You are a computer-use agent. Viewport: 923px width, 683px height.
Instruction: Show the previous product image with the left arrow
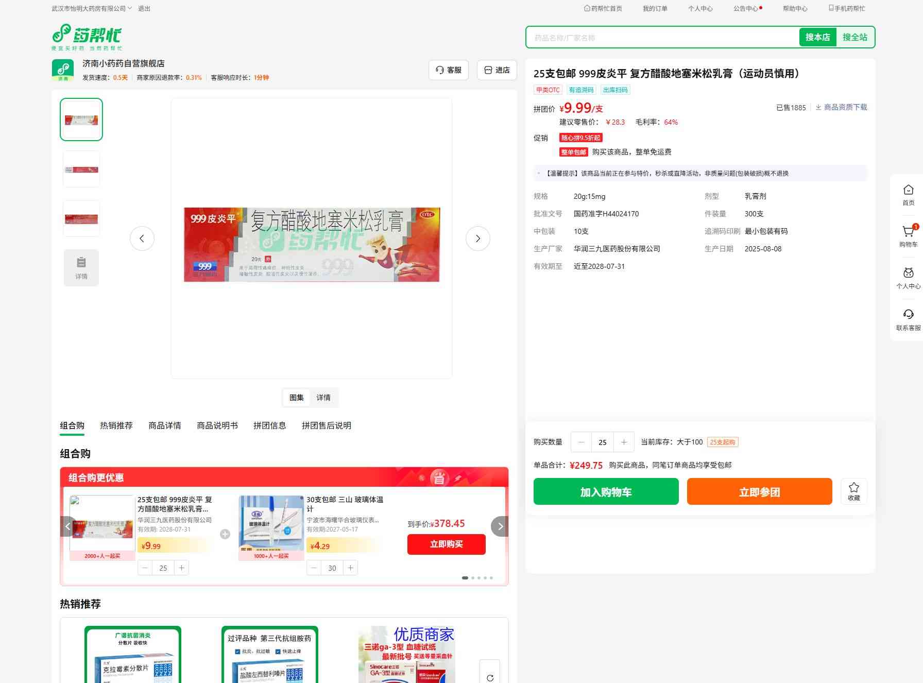point(142,238)
